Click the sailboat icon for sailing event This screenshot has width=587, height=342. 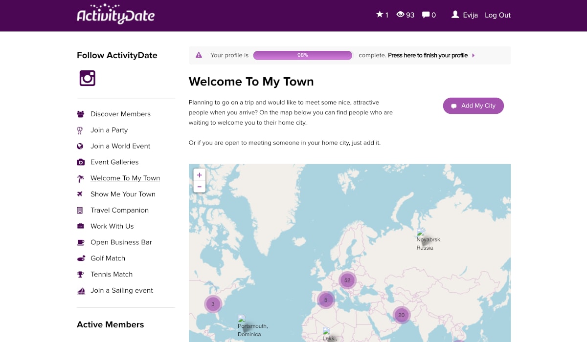(81, 291)
